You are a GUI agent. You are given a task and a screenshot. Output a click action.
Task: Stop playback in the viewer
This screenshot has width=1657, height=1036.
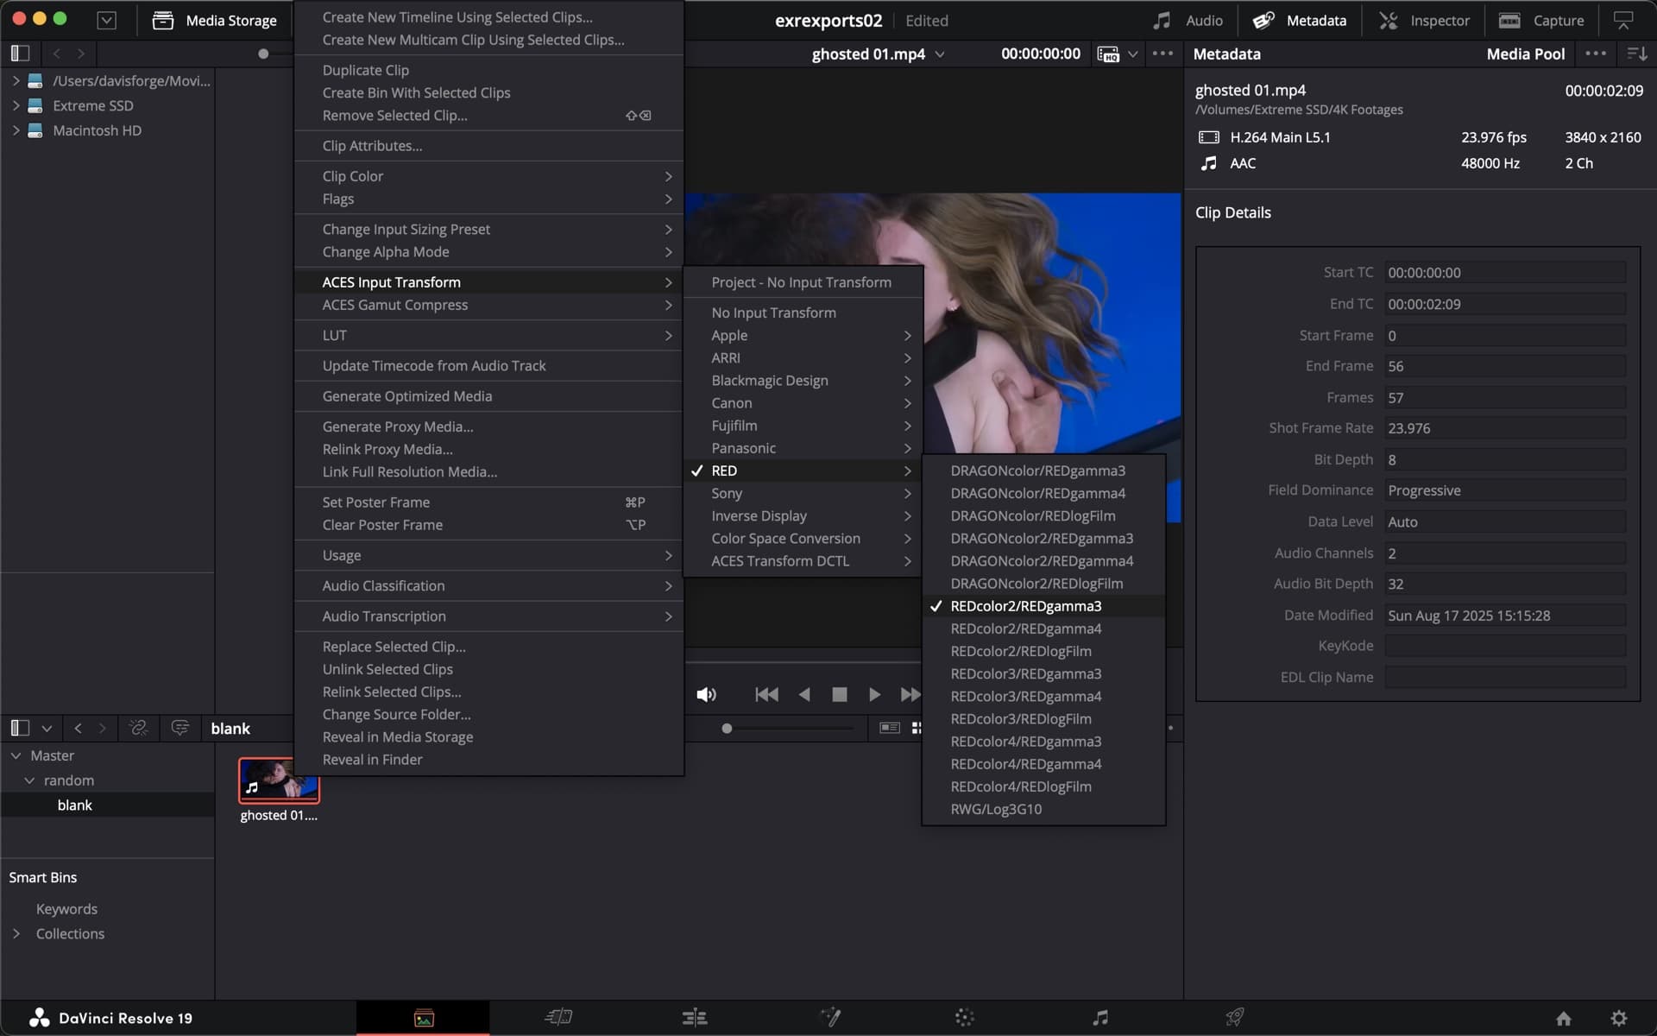[839, 694]
